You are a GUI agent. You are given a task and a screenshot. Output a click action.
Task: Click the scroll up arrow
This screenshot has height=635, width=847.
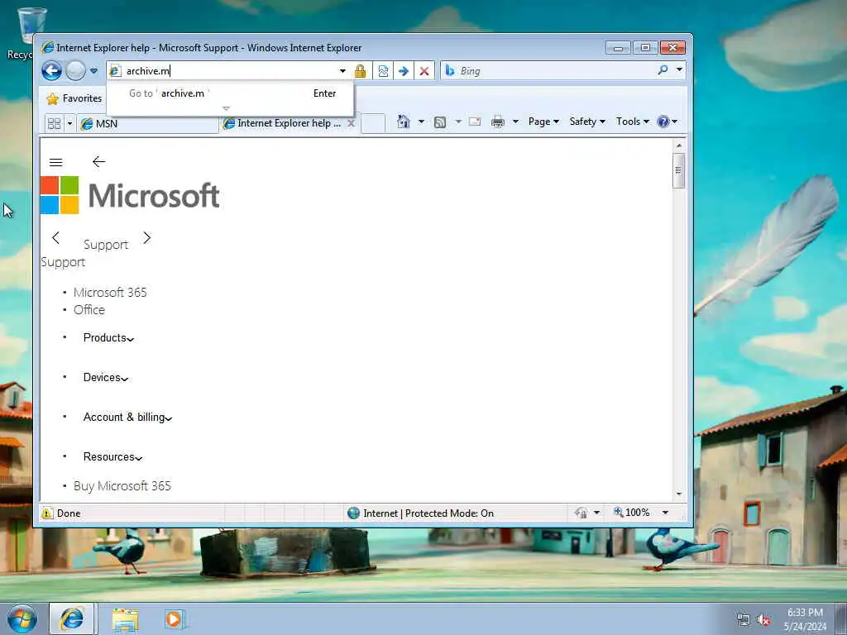click(679, 146)
